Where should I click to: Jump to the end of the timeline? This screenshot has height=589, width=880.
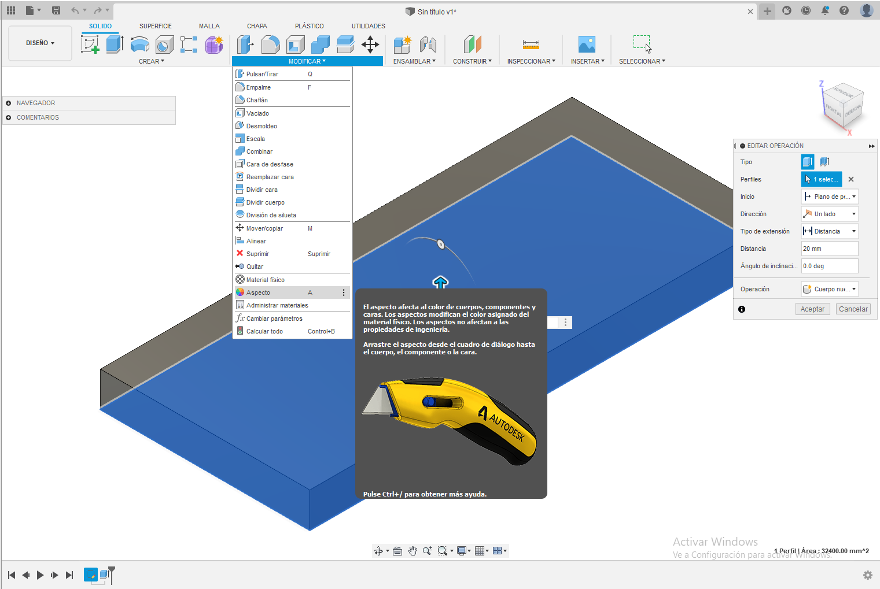coord(69,575)
